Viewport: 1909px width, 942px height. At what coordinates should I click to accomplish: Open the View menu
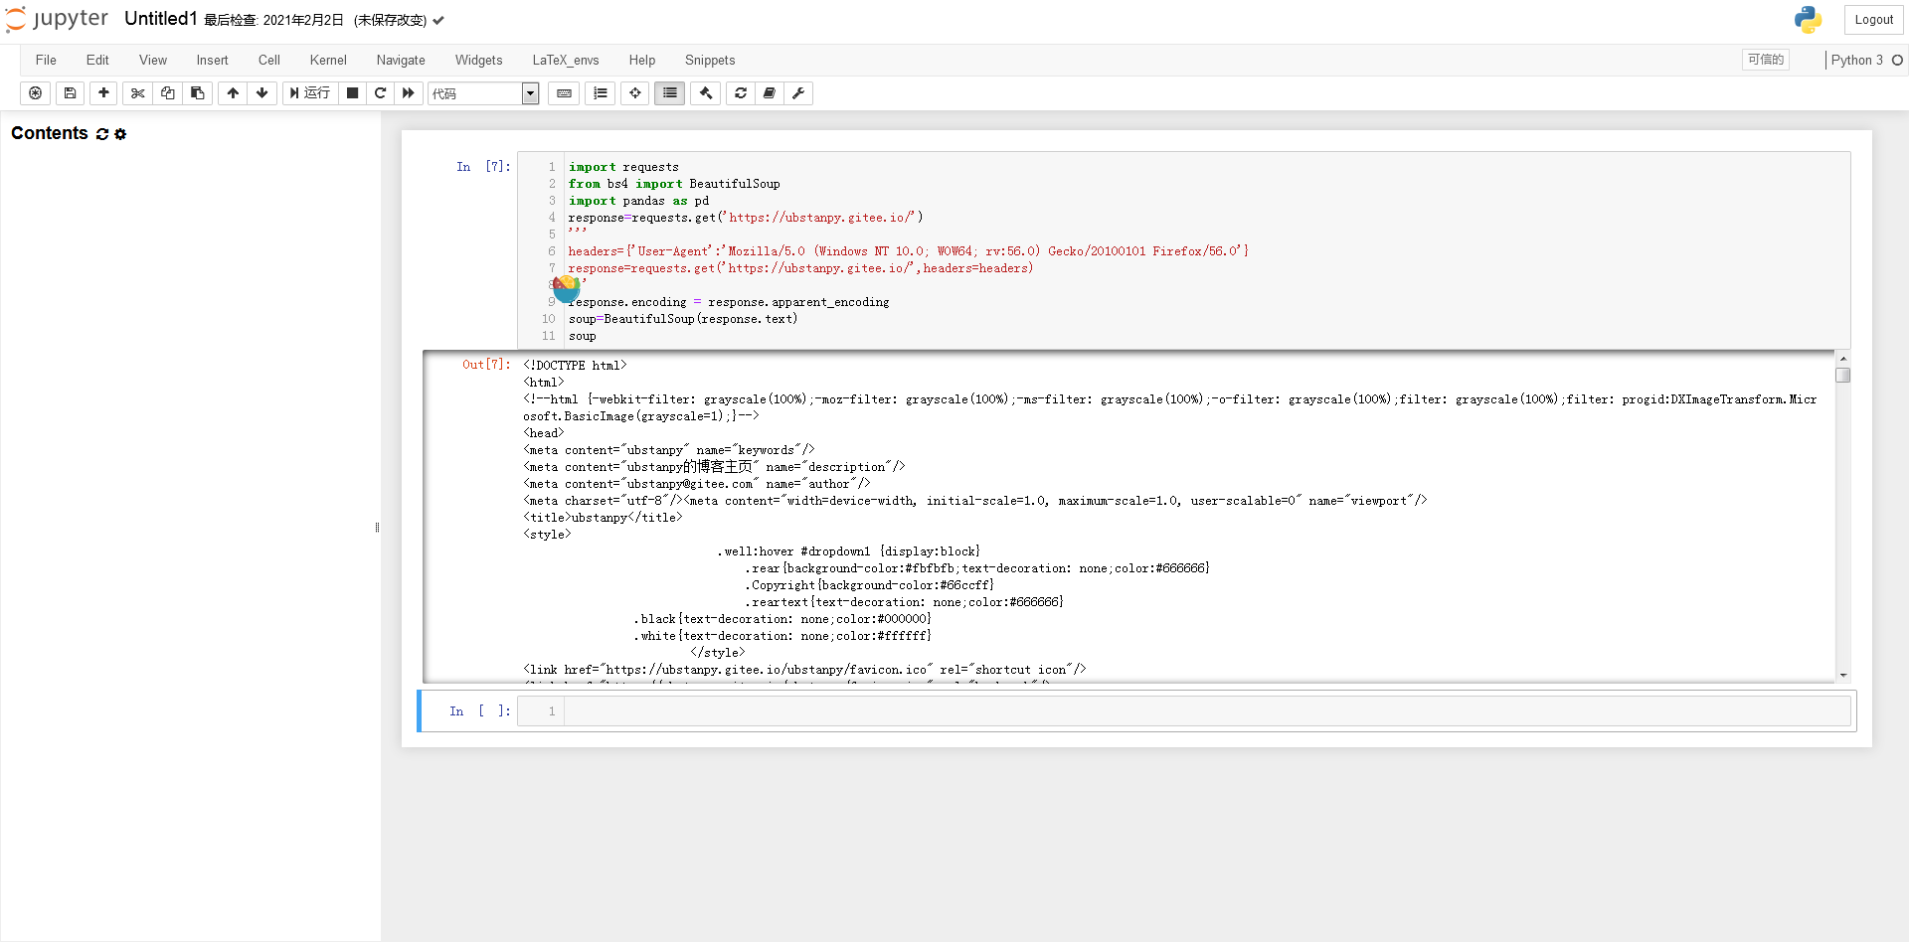pos(153,61)
